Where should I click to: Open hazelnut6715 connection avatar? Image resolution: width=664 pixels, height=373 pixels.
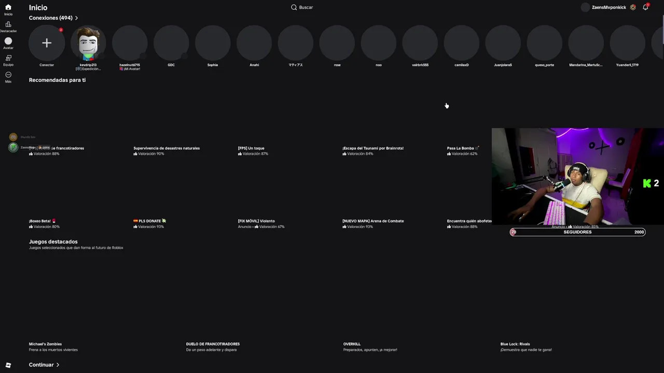point(130,43)
